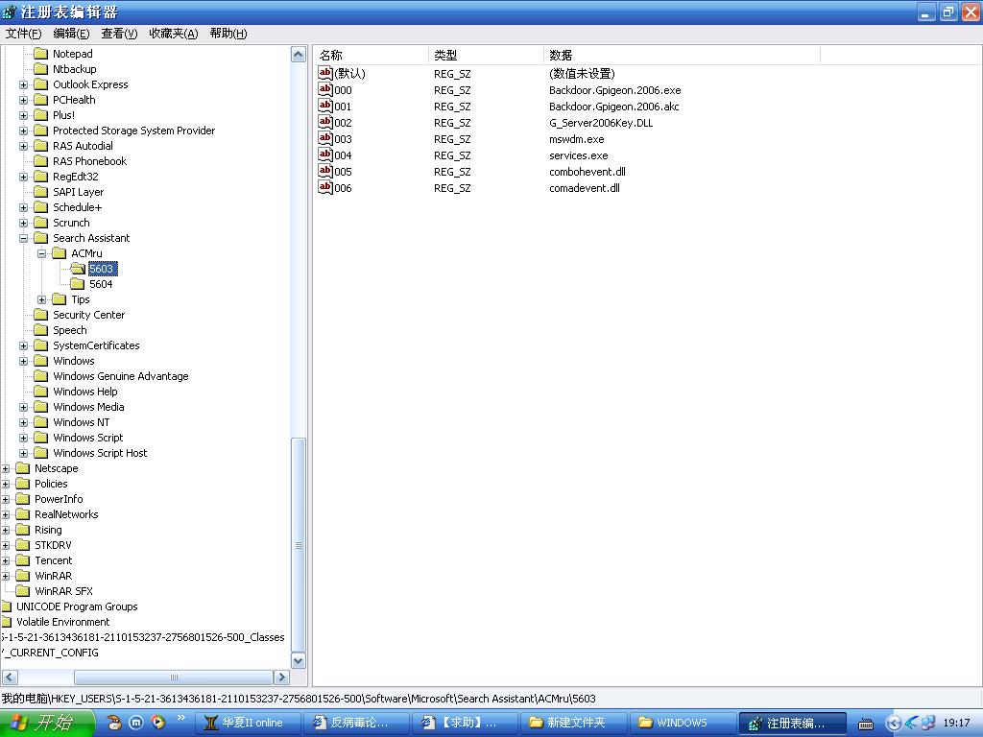Expand the Windows NT key
983x737 pixels.
pyautogui.click(x=23, y=422)
